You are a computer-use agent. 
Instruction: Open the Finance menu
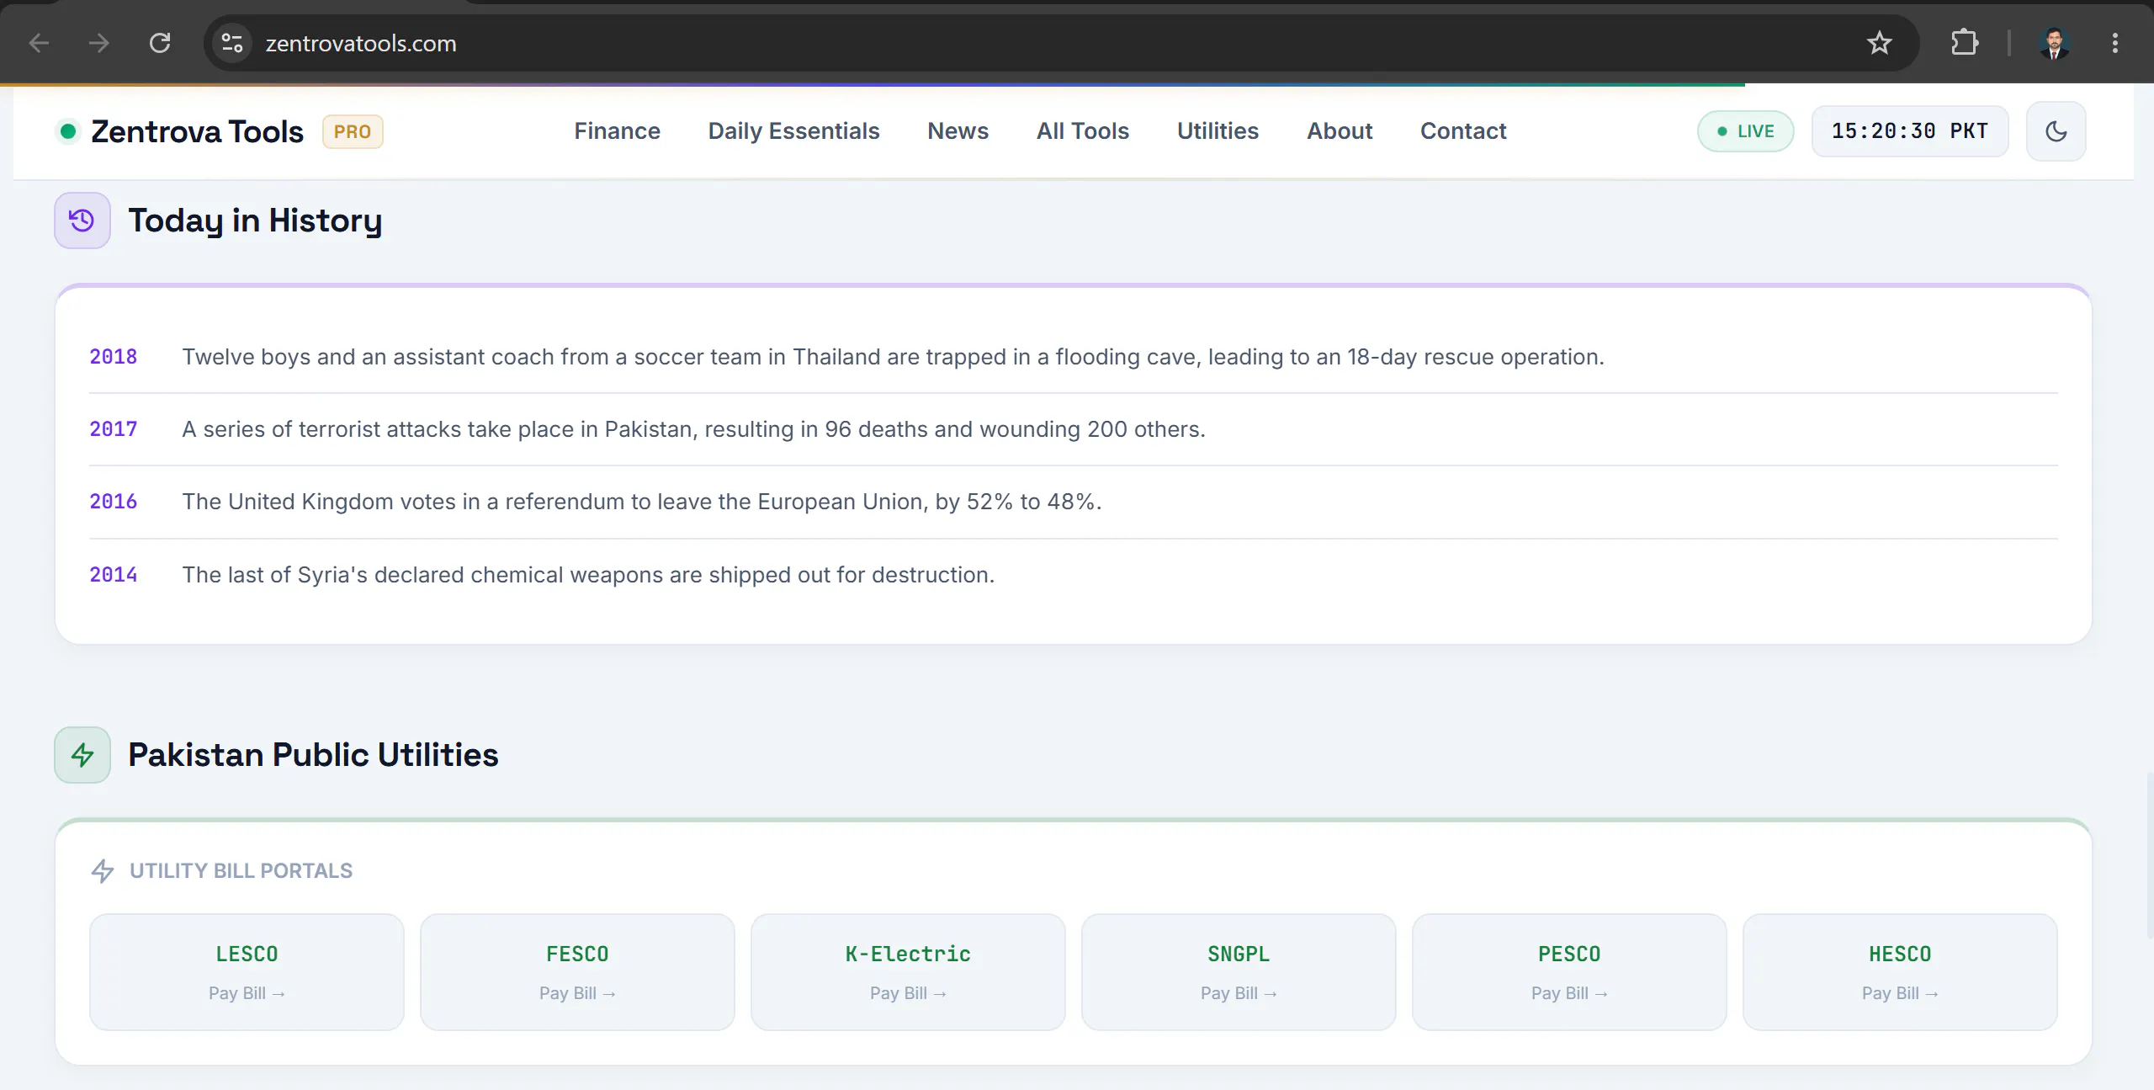pyautogui.click(x=617, y=131)
